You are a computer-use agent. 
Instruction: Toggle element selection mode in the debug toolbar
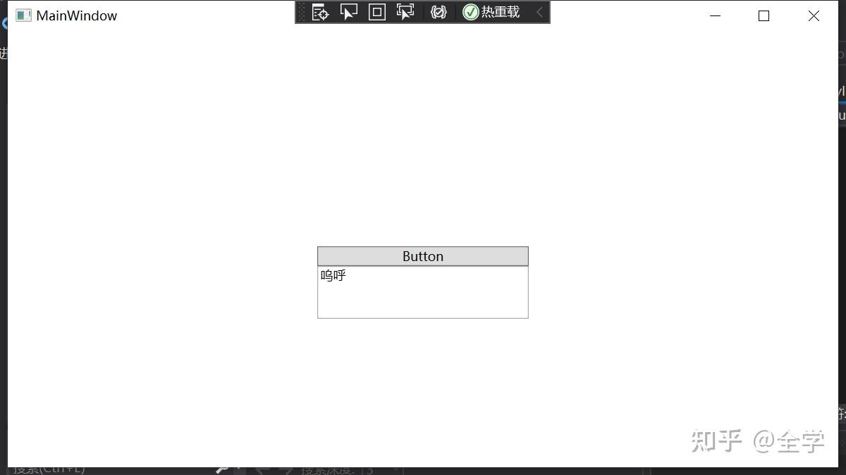click(x=348, y=12)
